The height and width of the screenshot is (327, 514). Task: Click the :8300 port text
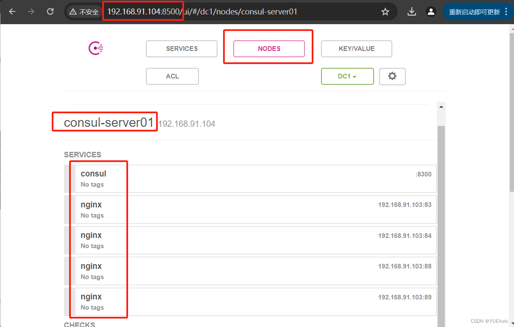tap(423, 174)
